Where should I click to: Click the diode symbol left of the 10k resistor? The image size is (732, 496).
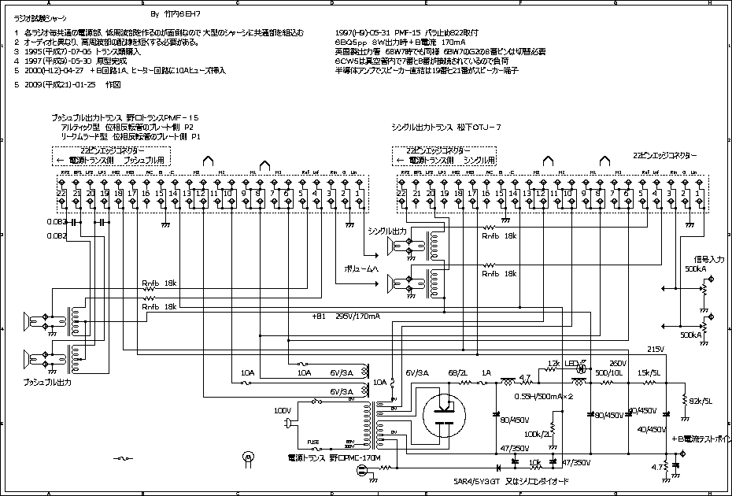pos(498,467)
